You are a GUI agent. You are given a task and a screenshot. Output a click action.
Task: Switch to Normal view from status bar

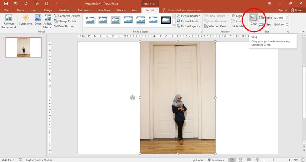[232, 160]
